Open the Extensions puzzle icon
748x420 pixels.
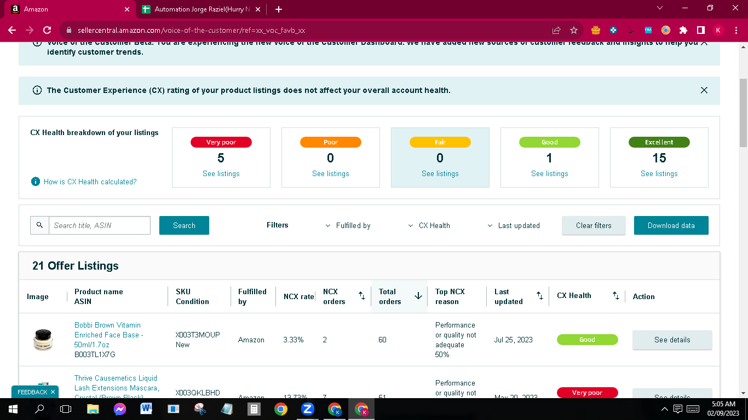pos(683,30)
